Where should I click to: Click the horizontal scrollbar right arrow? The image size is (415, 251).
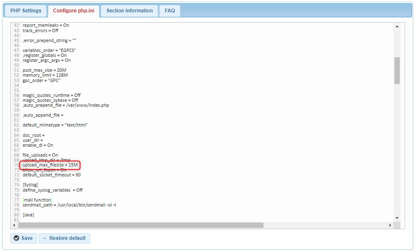(390, 225)
